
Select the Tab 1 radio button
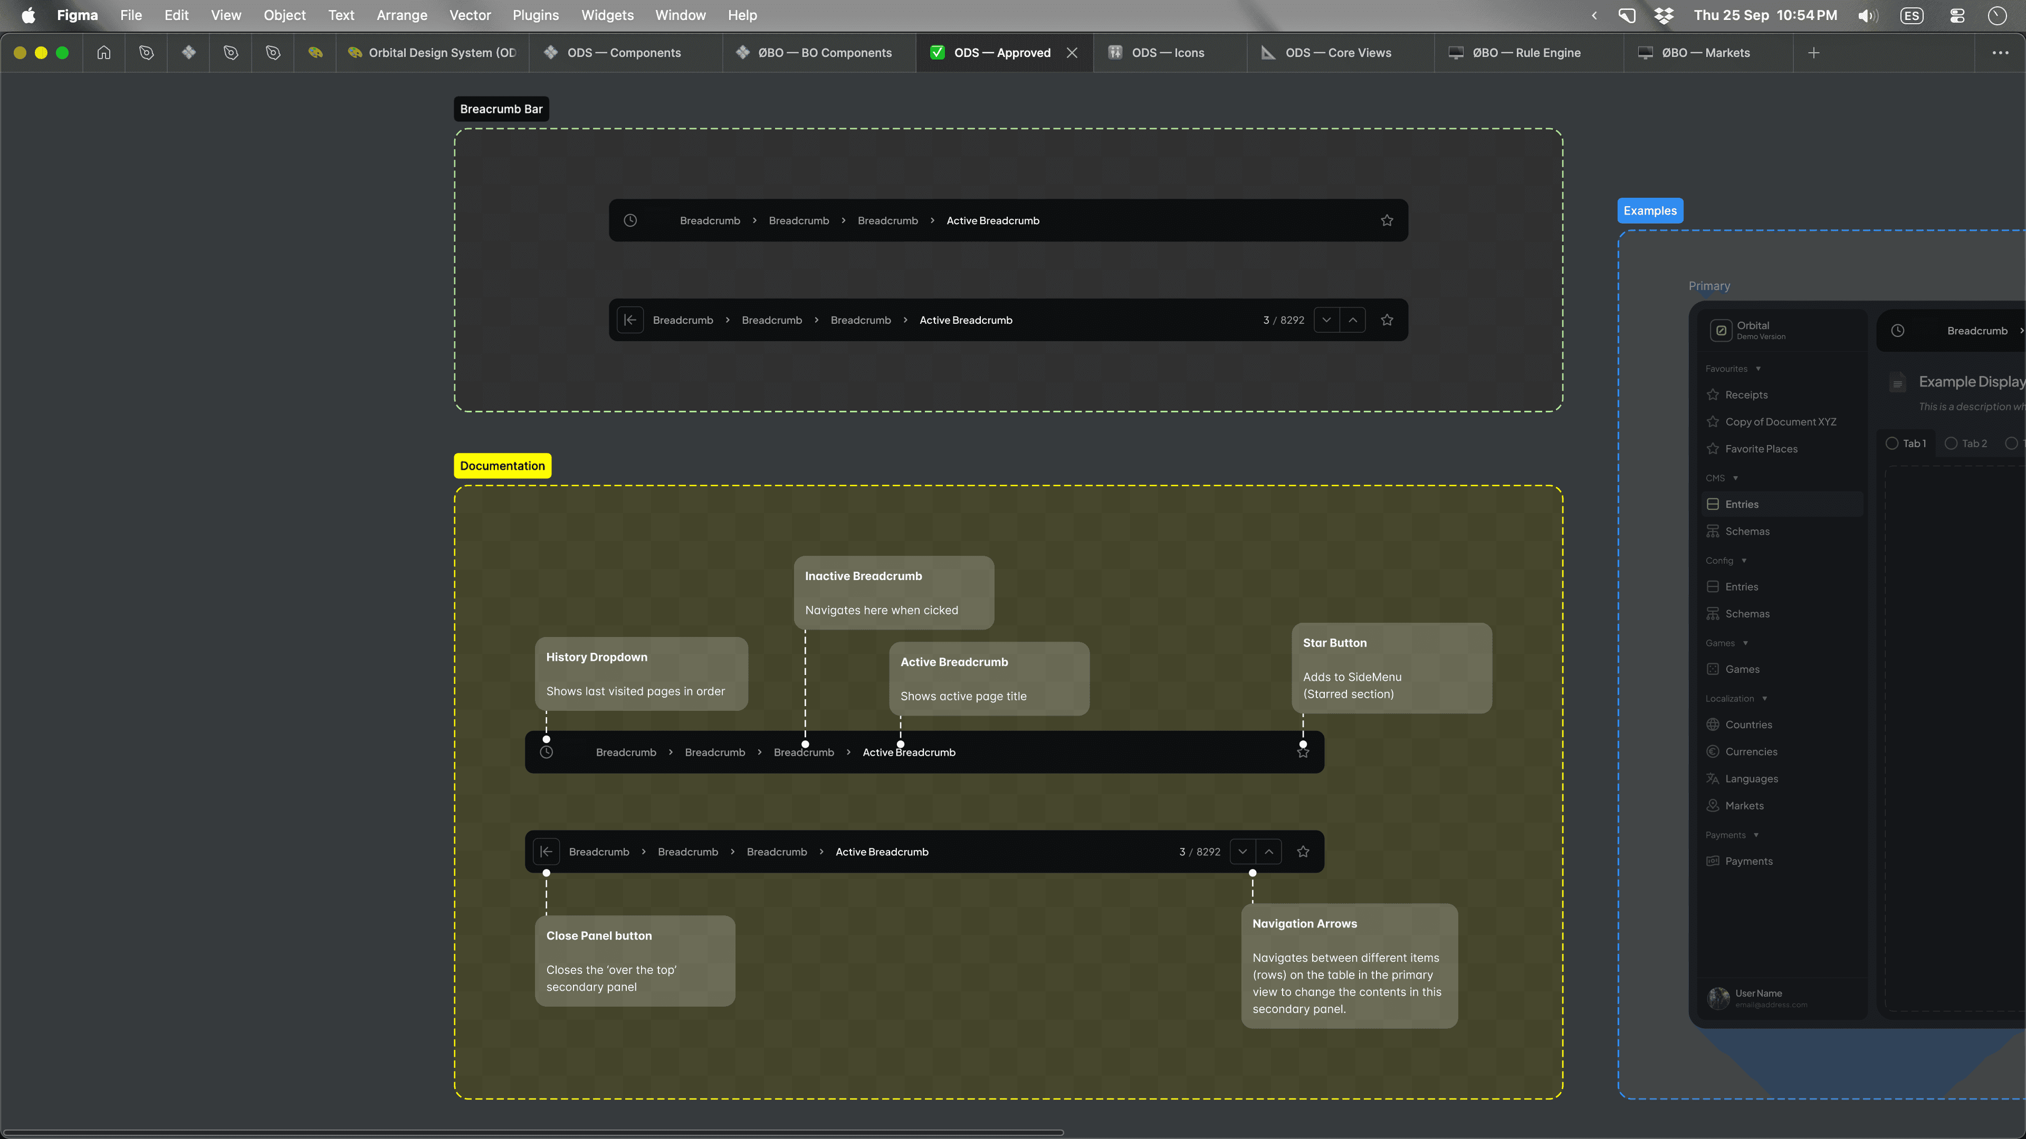1891,443
